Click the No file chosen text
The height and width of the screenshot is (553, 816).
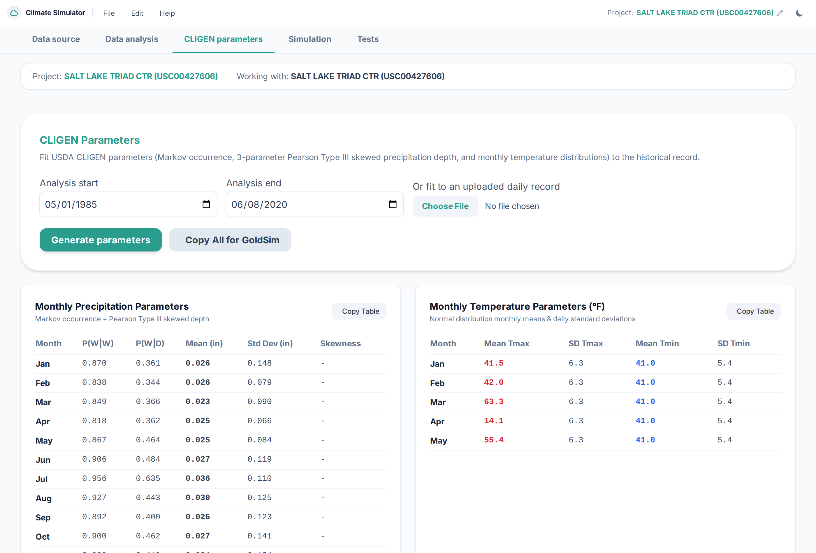tap(511, 206)
